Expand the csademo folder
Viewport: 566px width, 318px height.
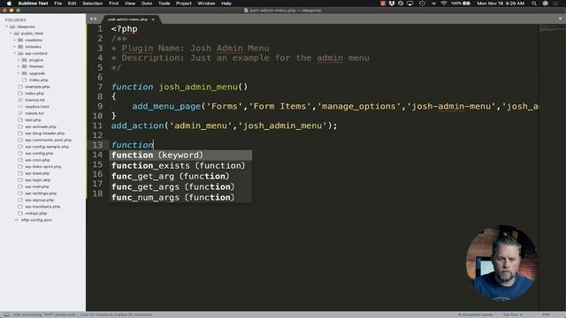click(x=15, y=40)
